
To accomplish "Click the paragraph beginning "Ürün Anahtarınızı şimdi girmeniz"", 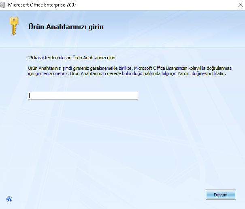I will [130, 71].
